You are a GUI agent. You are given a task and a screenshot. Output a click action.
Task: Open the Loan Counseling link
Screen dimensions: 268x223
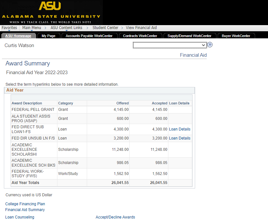(20, 217)
